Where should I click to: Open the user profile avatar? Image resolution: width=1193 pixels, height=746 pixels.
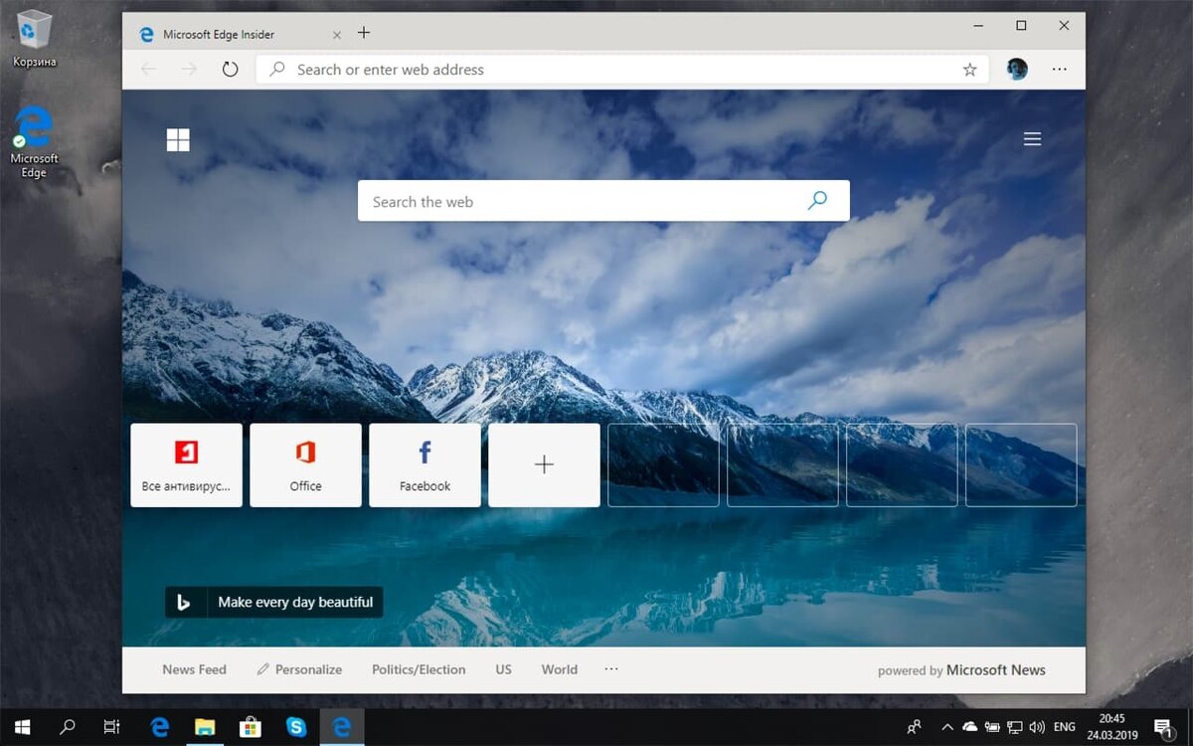[1017, 70]
